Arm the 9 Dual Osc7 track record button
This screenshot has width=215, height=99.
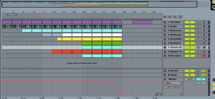point(204,56)
